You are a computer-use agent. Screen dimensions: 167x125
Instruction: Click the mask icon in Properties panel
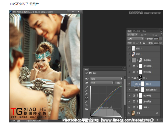90,73
